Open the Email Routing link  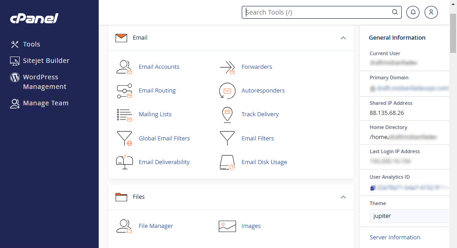pyautogui.click(x=157, y=91)
